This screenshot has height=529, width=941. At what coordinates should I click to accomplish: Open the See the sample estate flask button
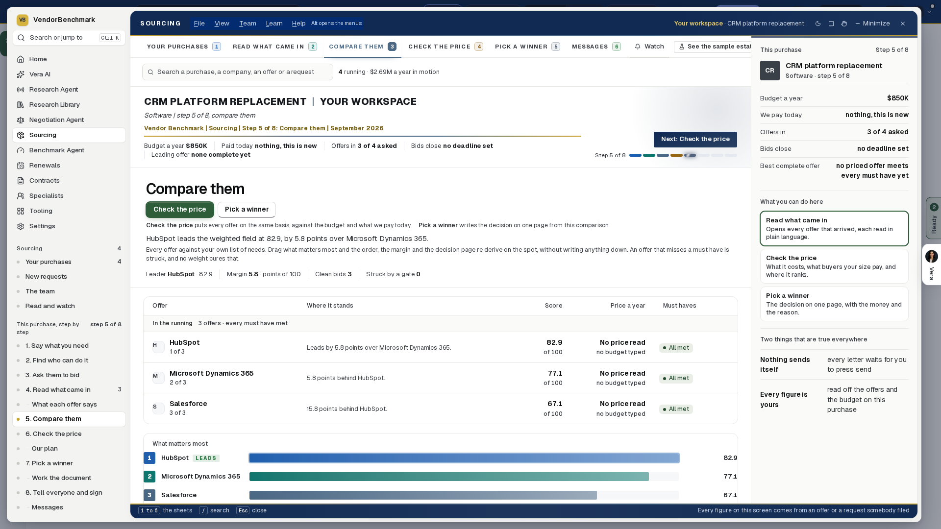pos(713,47)
